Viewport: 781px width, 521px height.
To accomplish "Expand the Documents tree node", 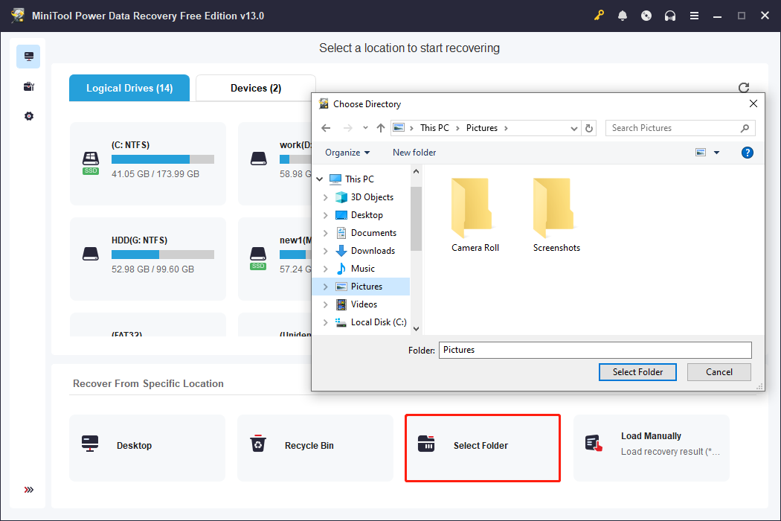I will tap(325, 233).
